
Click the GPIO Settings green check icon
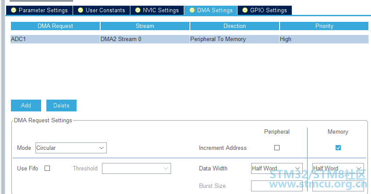(245, 10)
